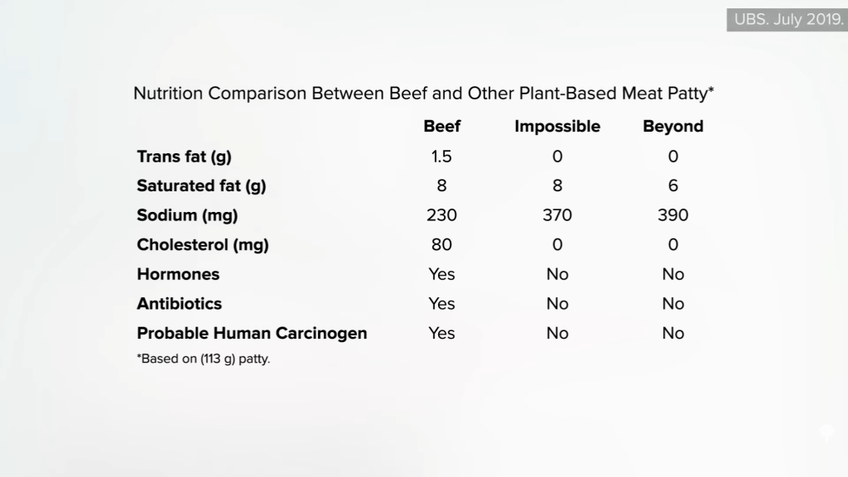
Task: Click the Beef column header
Action: coord(442,126)
